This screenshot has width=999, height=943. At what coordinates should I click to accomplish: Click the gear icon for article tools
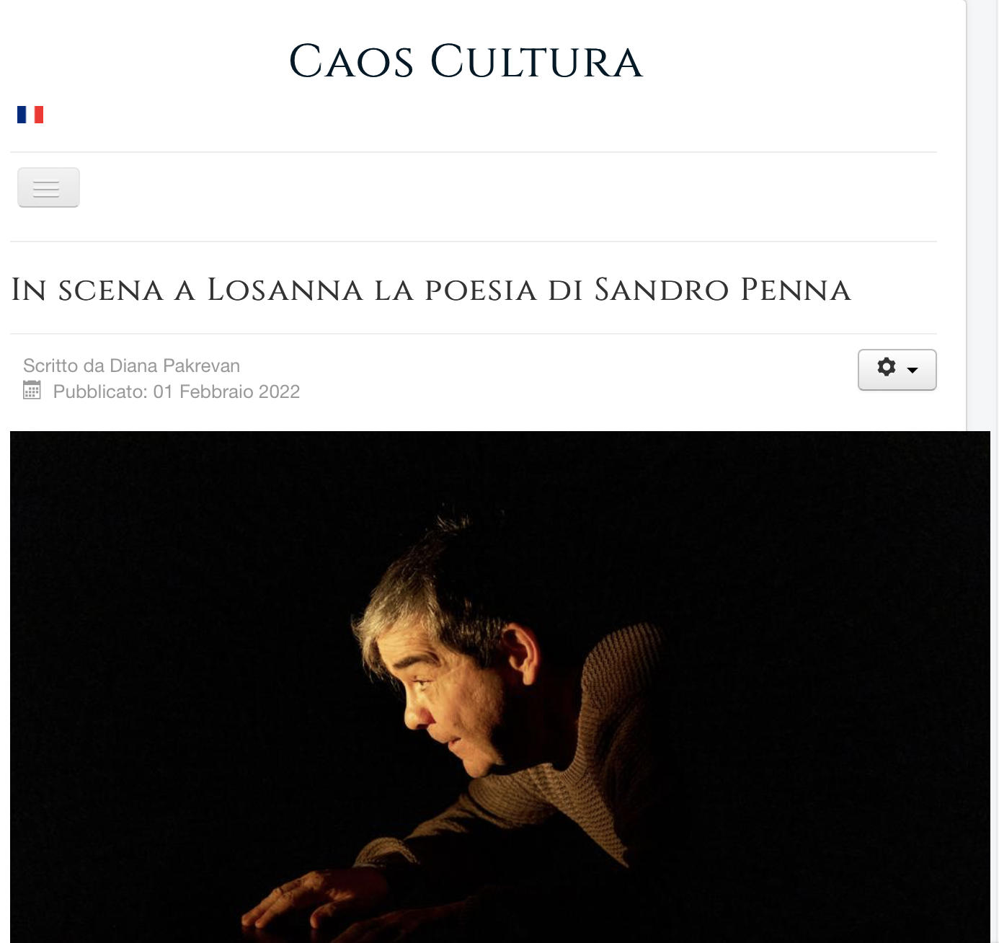887,367
